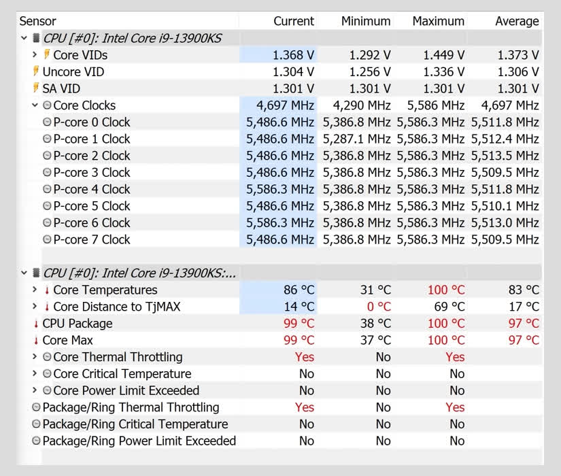The height and width of the screenshot is (476, 561).
Task: Expand the Core Thermal Throttling row
Action: pos(35,357)
